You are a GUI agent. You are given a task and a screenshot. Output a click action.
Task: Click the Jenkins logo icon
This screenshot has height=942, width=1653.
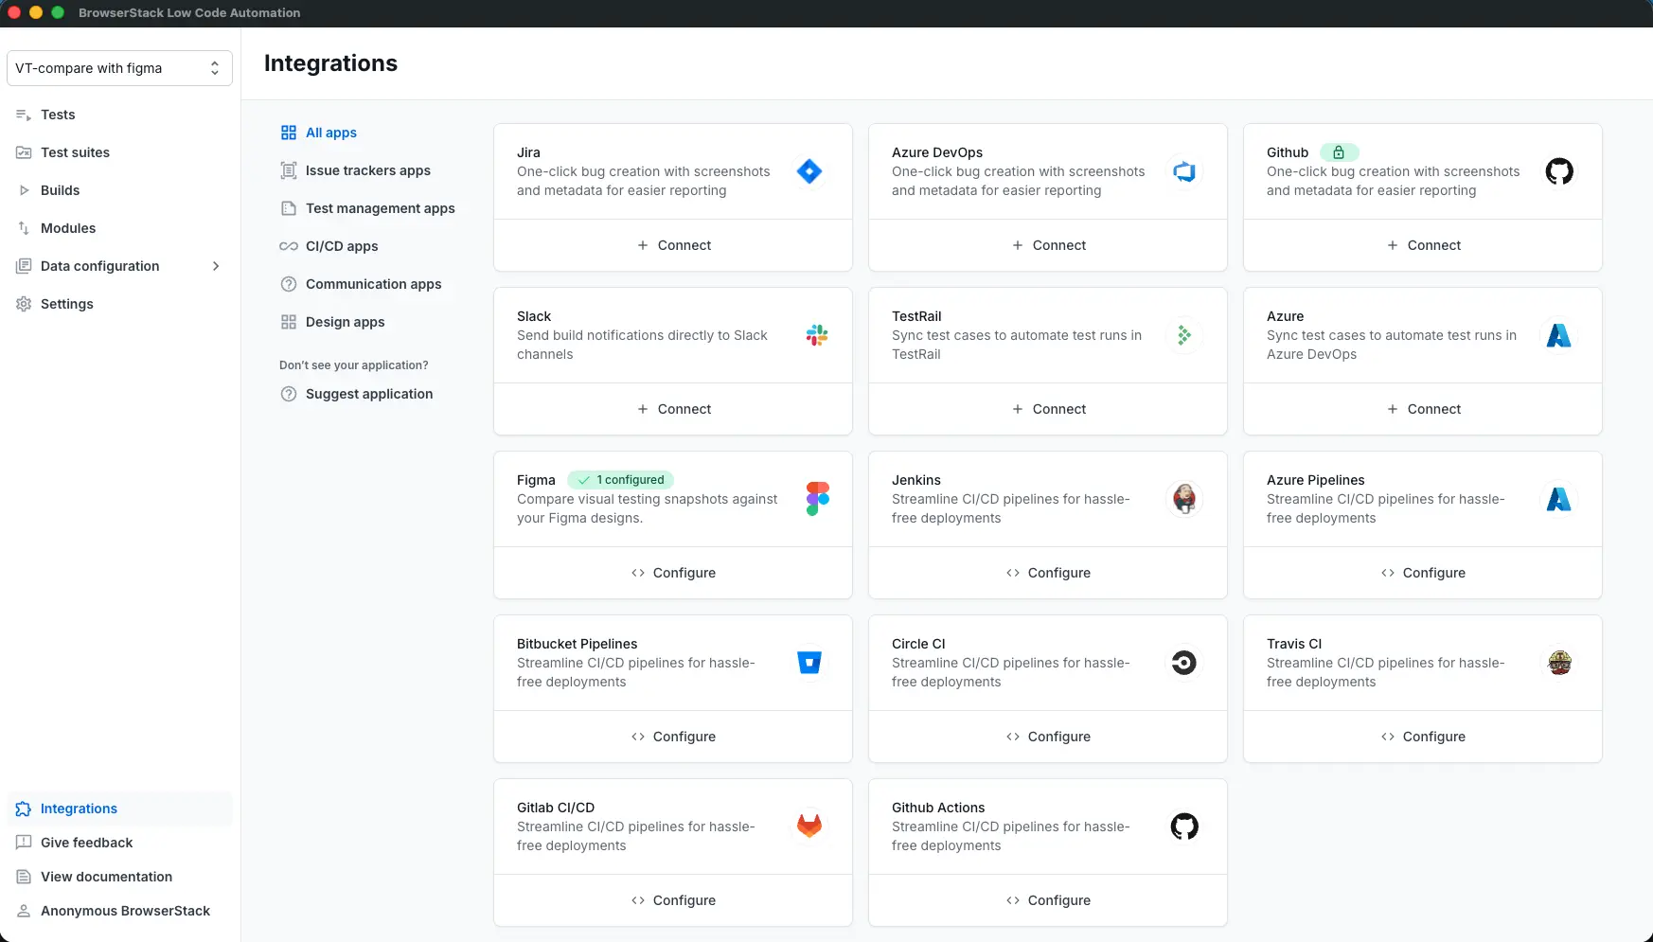(1184, 499)
